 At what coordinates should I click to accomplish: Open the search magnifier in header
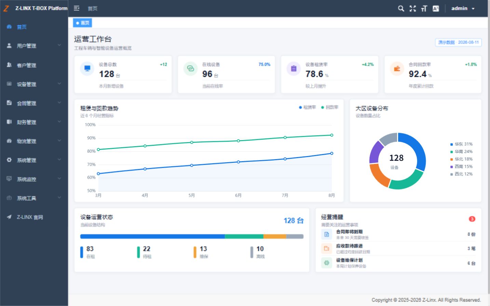point(401,9)
